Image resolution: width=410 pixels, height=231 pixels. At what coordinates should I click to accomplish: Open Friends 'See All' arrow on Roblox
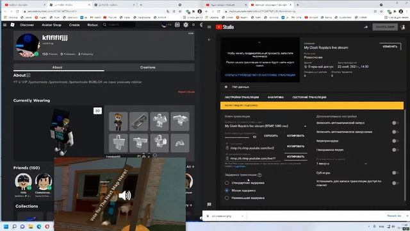point(190,167)
